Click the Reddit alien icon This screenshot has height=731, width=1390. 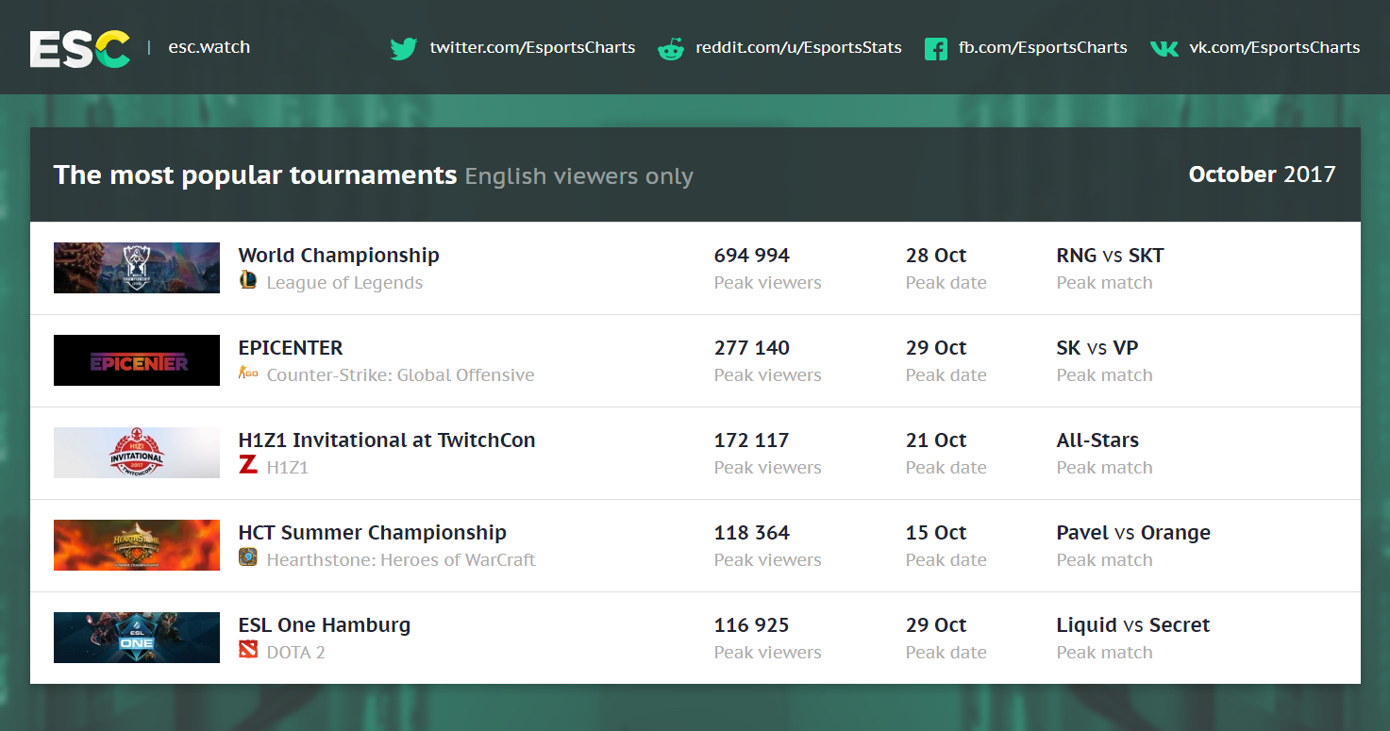(x=671, y=48)
